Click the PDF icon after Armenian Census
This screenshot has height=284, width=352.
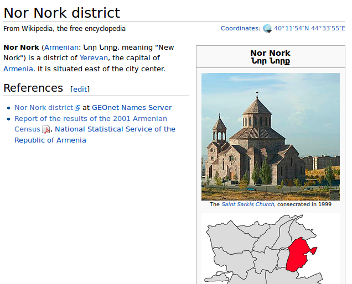[x=46, y=130]
